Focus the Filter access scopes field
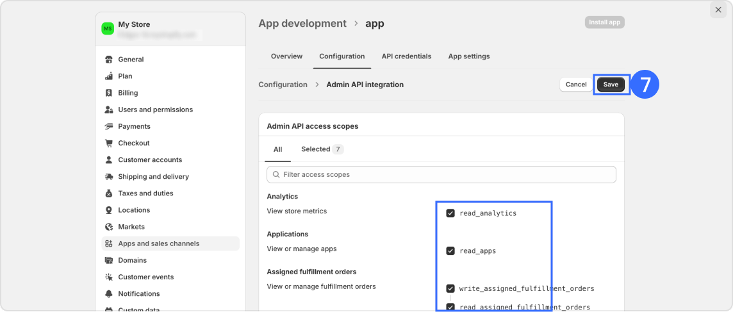The image size is (733, 312). tap(441, 174)
